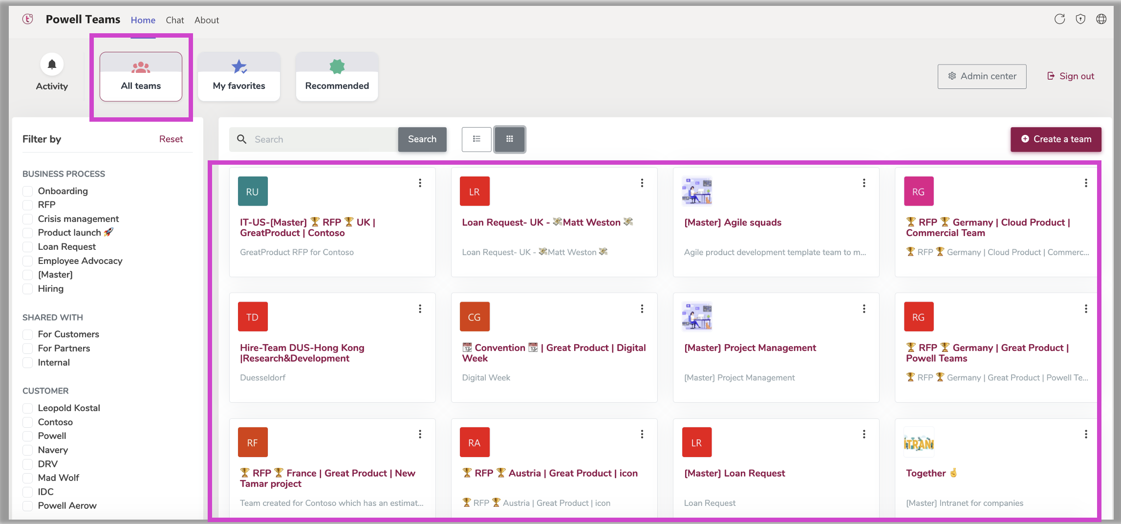Check the Mad Wolf customer filter

(x=28, y=478)
